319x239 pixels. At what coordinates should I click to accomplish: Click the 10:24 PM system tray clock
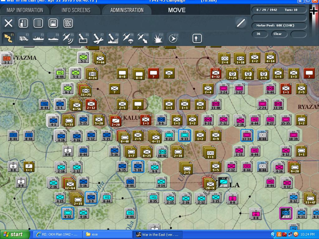307,234
